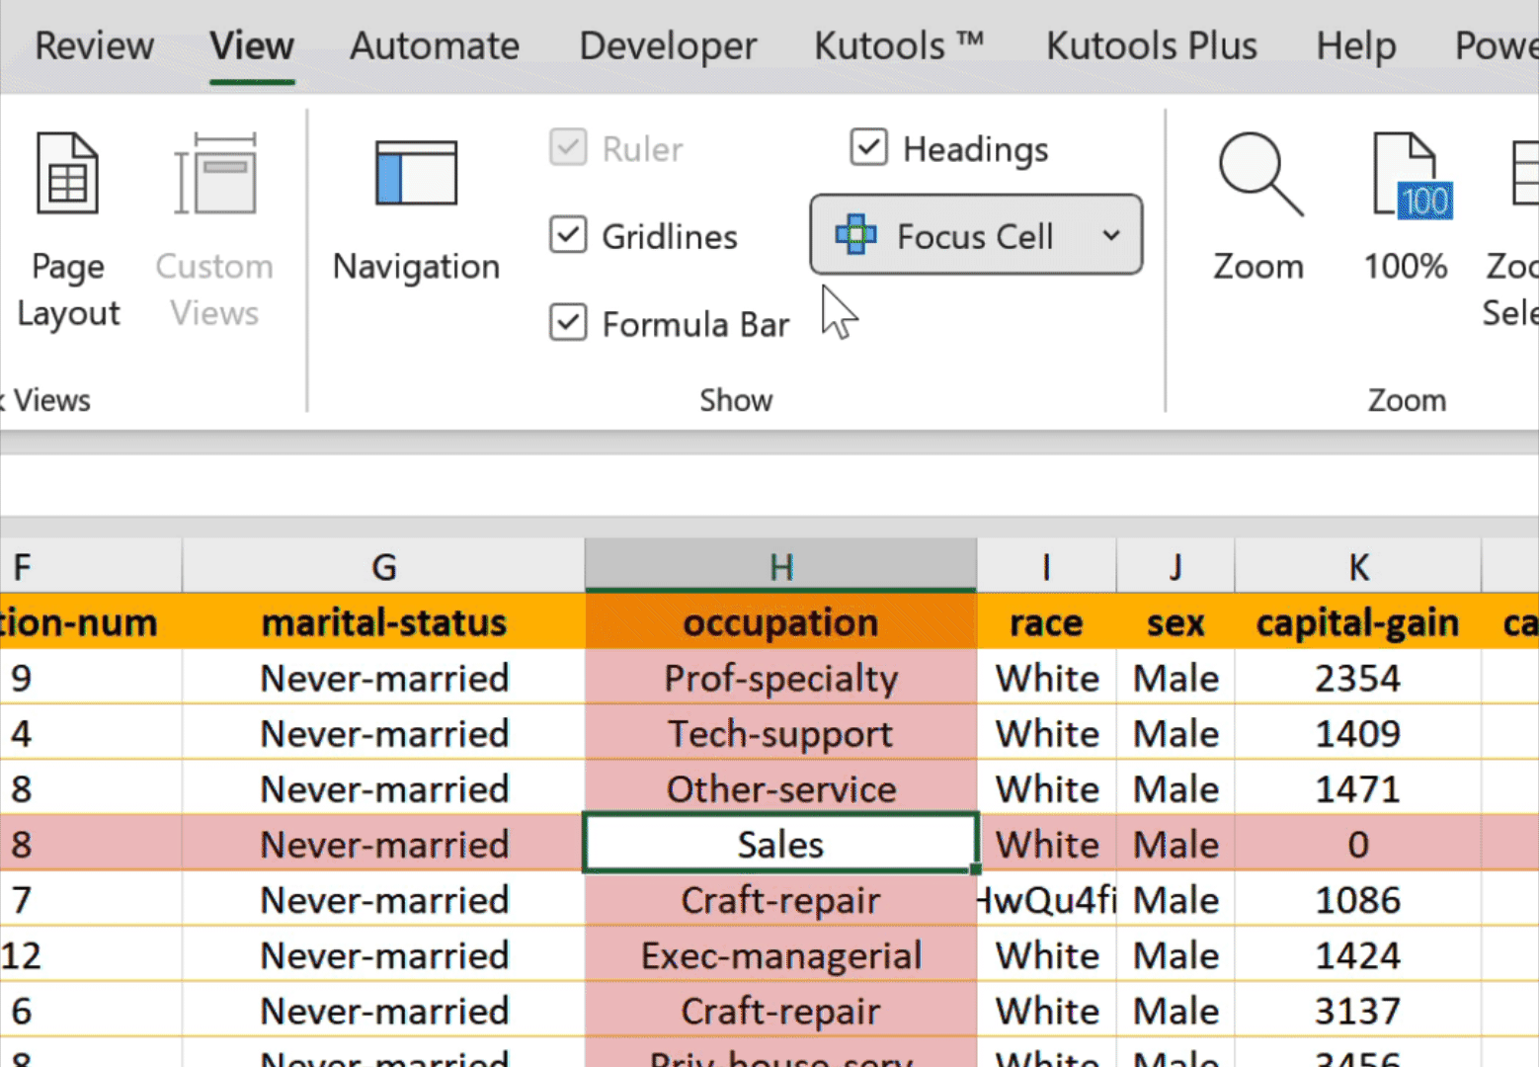Select the Sales cell
This screenshot has width=1539, height=1067.
781,844
